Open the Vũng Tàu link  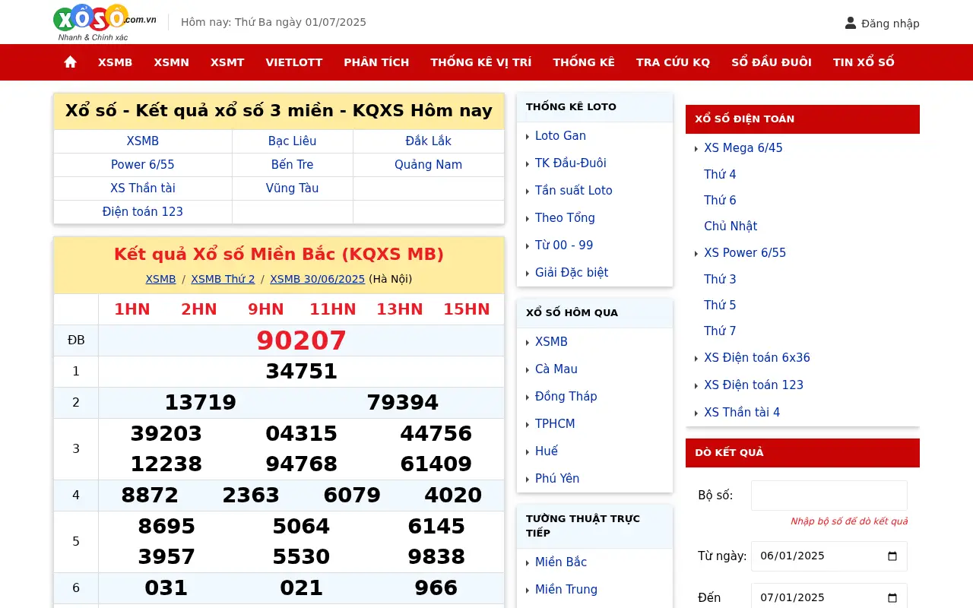[293, 188]
